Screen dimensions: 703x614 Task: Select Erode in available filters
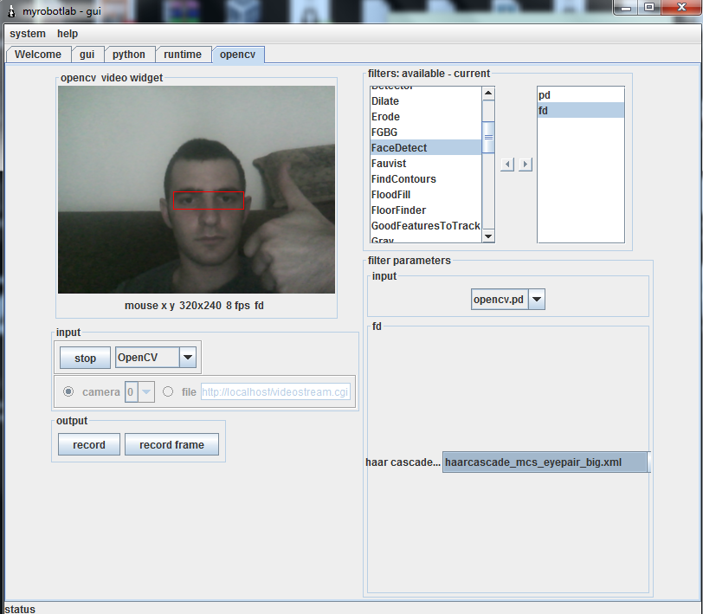[426, 117]
